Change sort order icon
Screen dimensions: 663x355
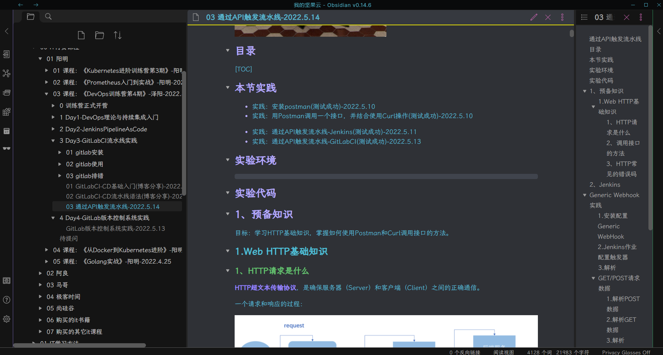(x=117, y=35)
